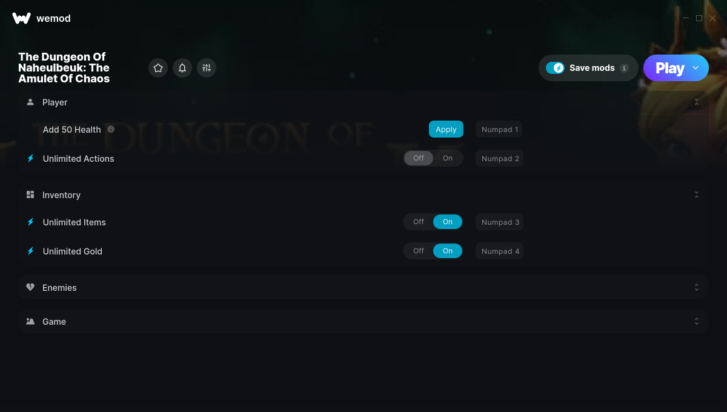This screenshot has width=727, height=412.
Task: Click the Play button
Action: tap(669, 68)
